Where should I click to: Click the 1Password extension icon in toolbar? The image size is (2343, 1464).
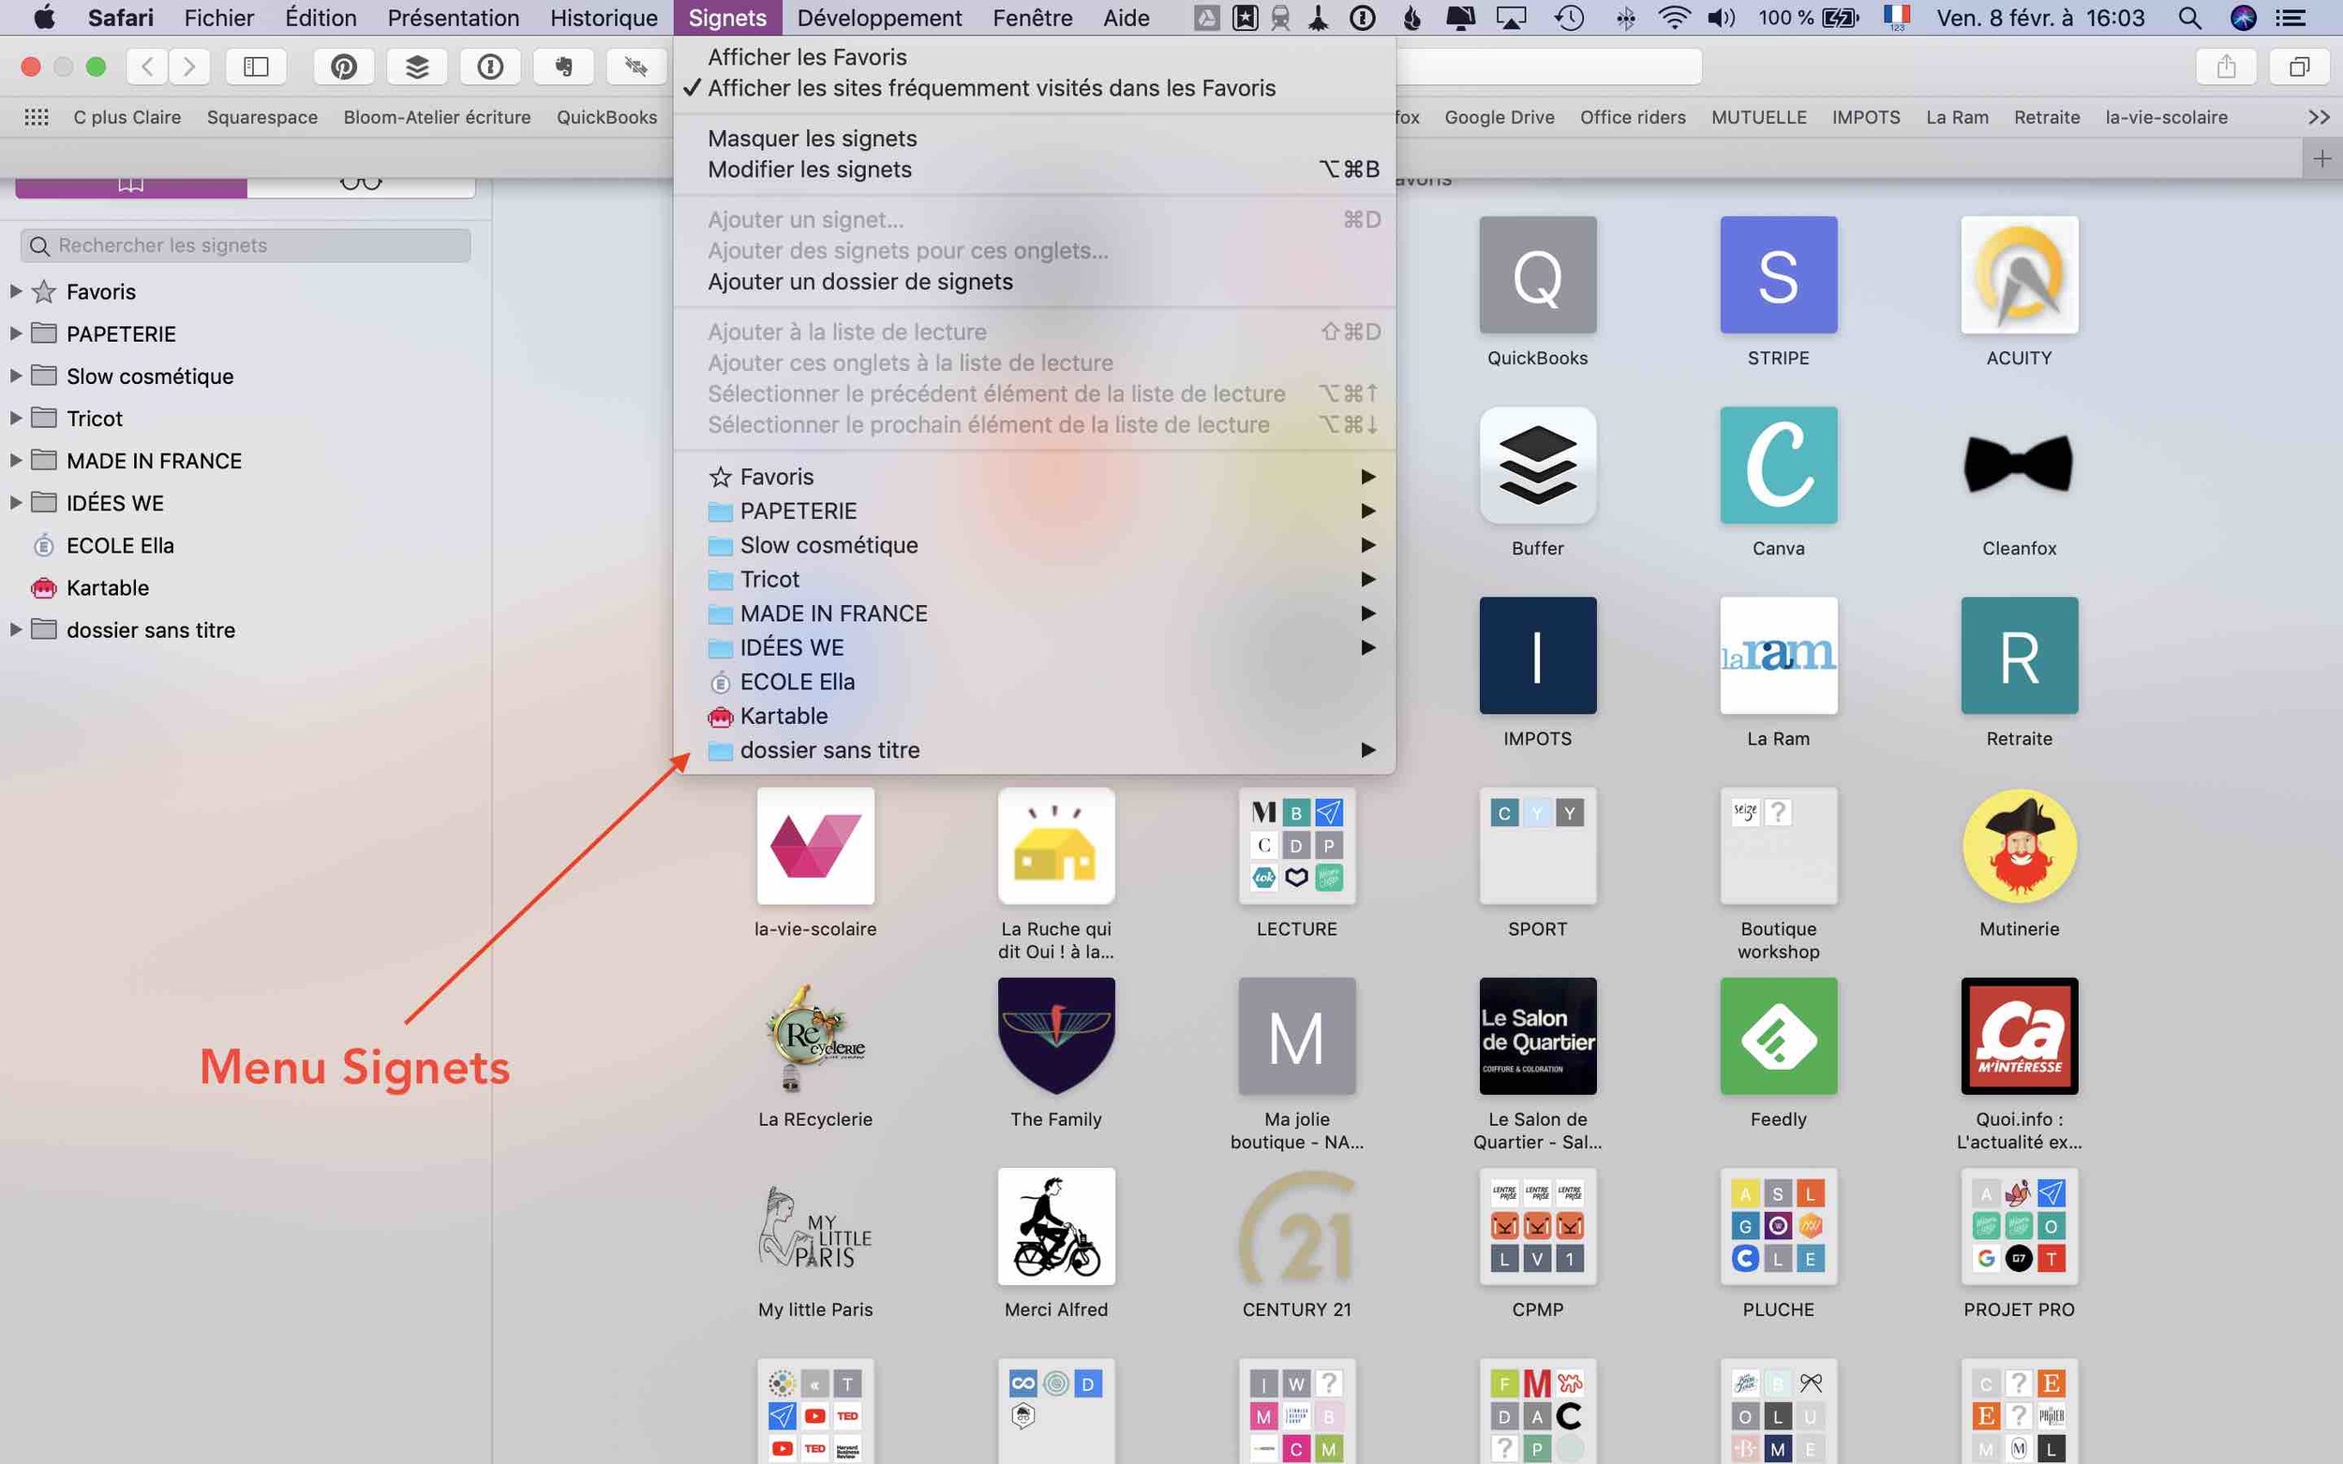click(x=490, y=67)
